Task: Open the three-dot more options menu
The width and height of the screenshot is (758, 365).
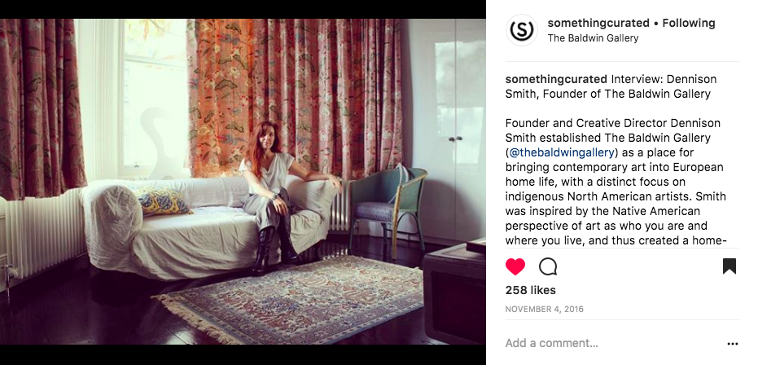Action: click(732, 344)
